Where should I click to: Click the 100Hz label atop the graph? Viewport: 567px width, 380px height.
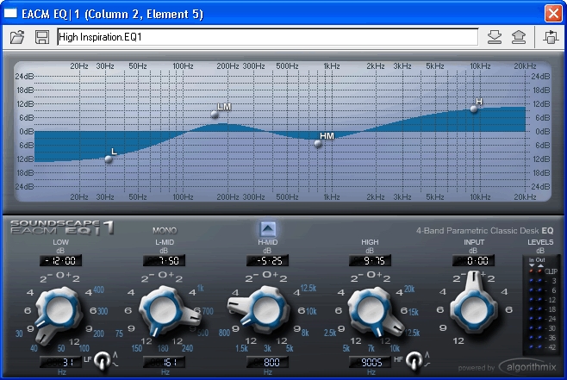click(183, 66)
